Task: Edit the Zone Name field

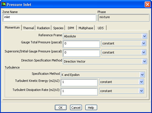Action: click(x=49, y=18)
